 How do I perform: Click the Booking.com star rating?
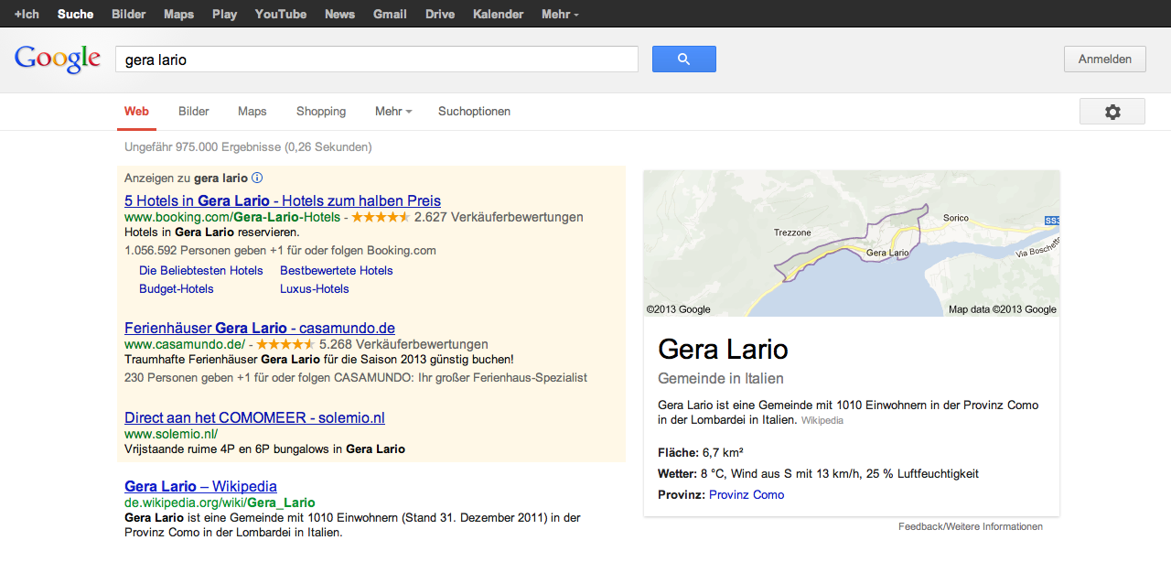pyautogui.click(x=380, y=217)
